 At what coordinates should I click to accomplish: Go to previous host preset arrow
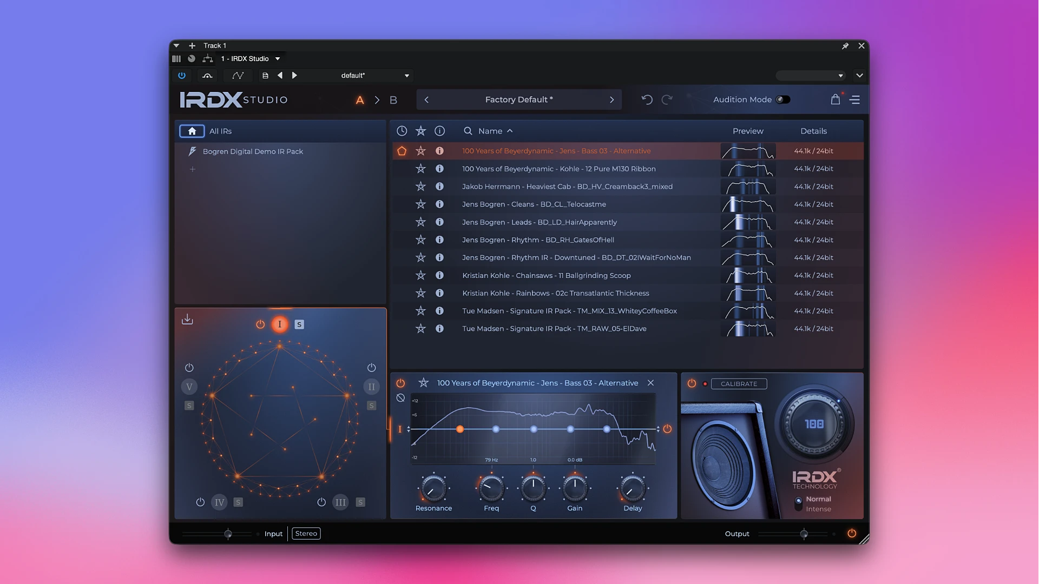point(280,76)
